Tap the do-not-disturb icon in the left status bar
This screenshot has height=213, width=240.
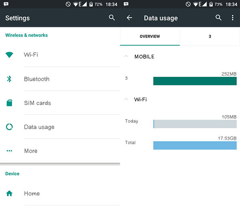coord(68,4)
